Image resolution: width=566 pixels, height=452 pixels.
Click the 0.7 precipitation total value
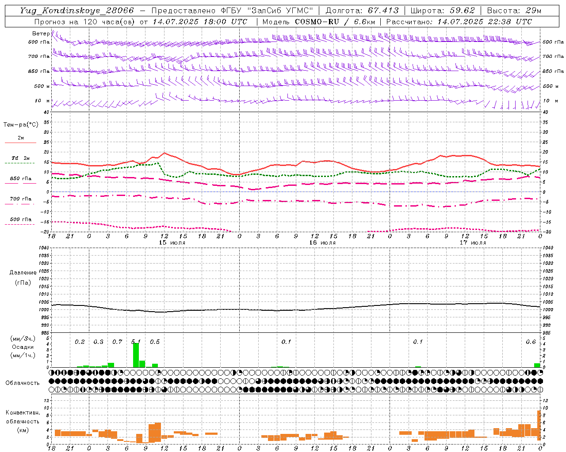(117, 342)
